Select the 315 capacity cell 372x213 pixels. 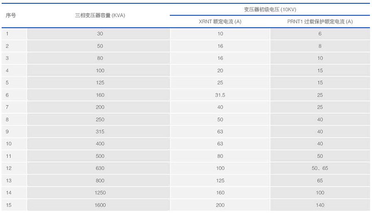click(x=100, y=132)
